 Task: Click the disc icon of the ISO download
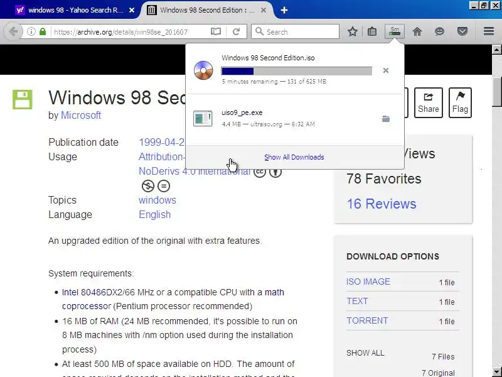203,70
